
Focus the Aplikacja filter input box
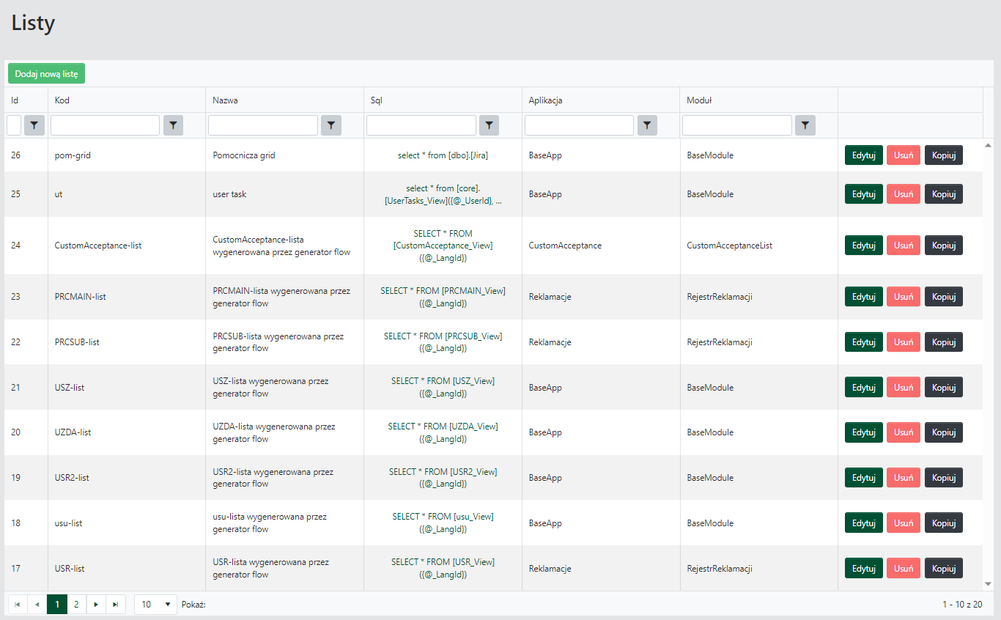579,126
